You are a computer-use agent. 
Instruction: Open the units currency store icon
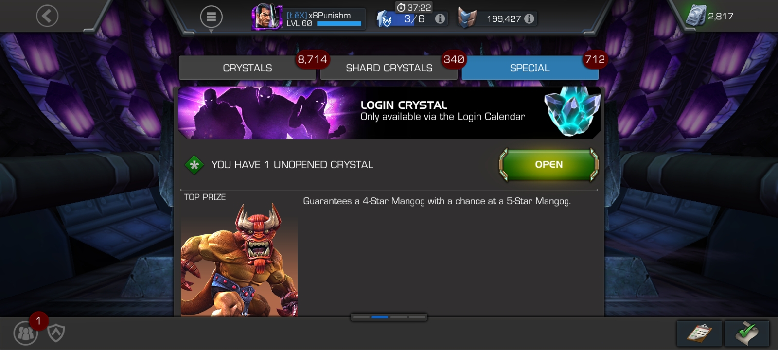point(695,16)
